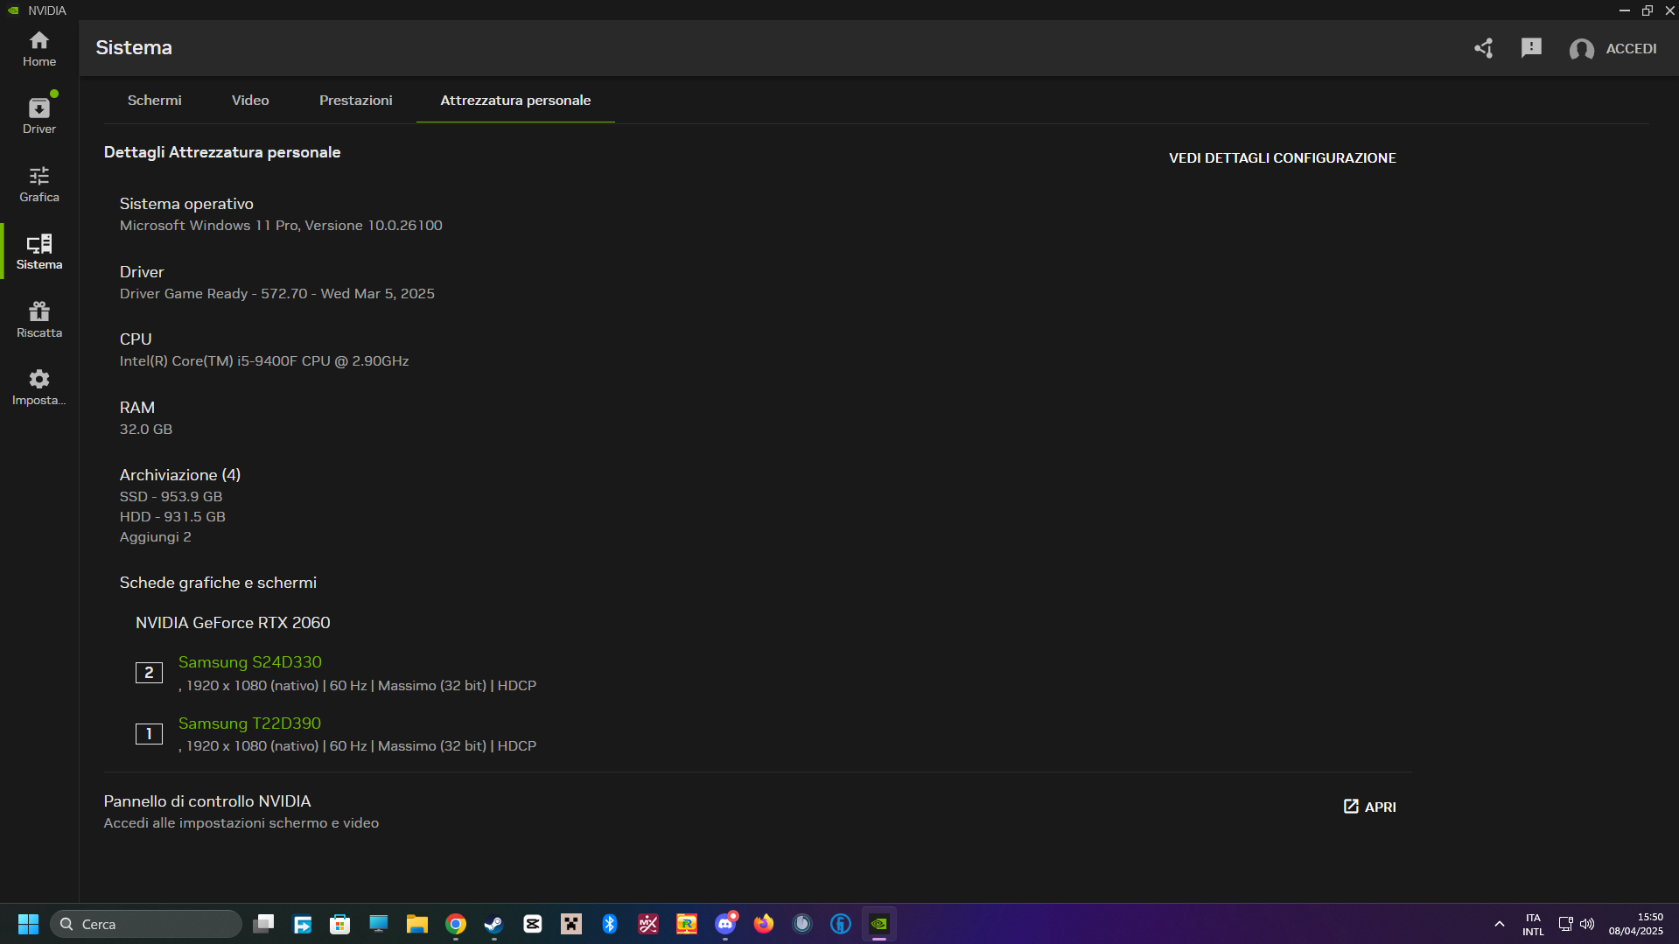Click the ITA INTL language indicator
The image size is (1679, 944).
(x=1533, y=925)
